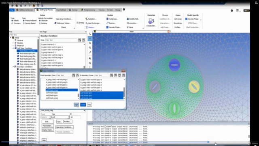Switch to the Postprocessing tab
259x146 pixels.
[x=88, y=10]
